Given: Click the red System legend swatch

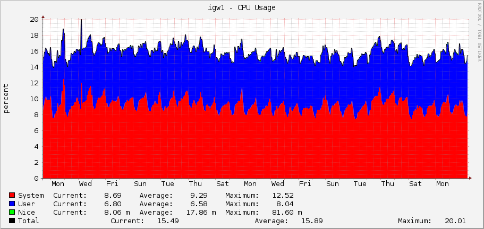Looking at the screenshot, I should [x=12, y=195].
